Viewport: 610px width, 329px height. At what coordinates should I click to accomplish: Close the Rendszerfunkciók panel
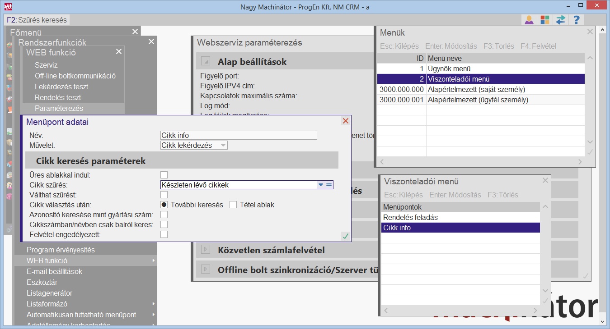(x=151, y=41)
